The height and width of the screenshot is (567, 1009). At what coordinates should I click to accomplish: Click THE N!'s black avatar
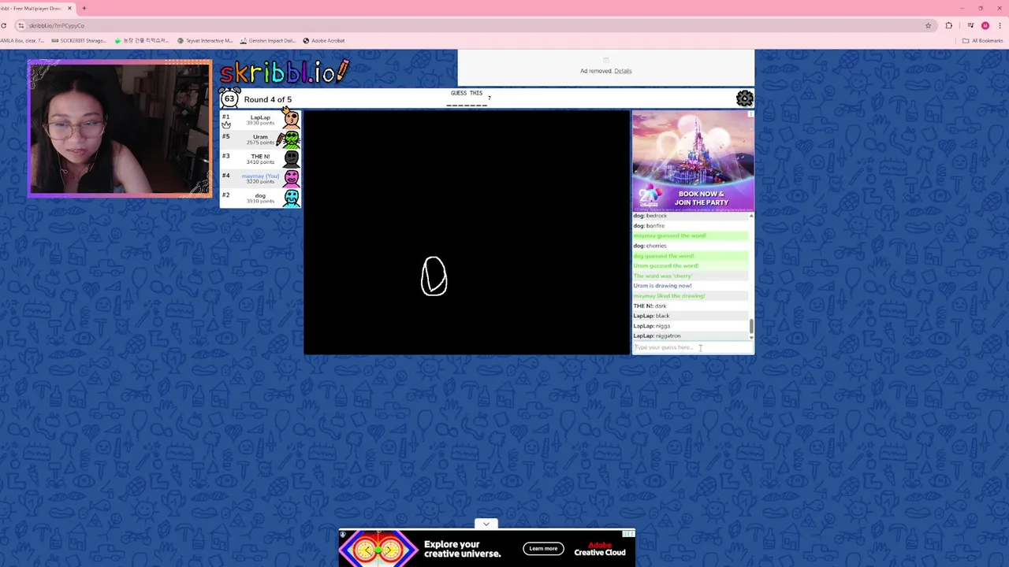292,159
